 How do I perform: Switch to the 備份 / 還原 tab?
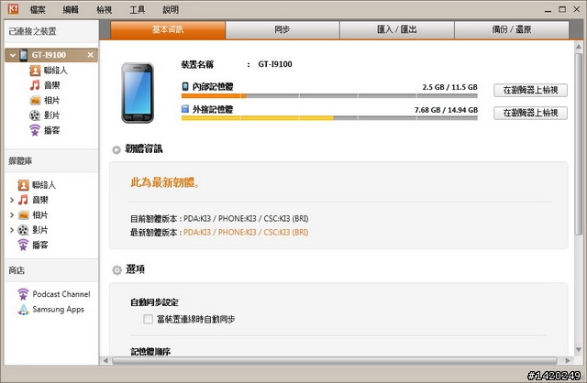pos(512,29)
